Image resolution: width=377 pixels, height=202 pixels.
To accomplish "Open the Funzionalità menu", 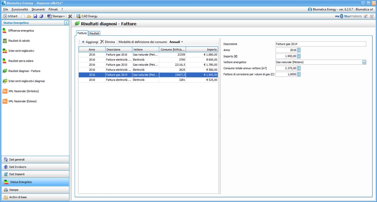I will pyautogui.click(x=20, y=9).
